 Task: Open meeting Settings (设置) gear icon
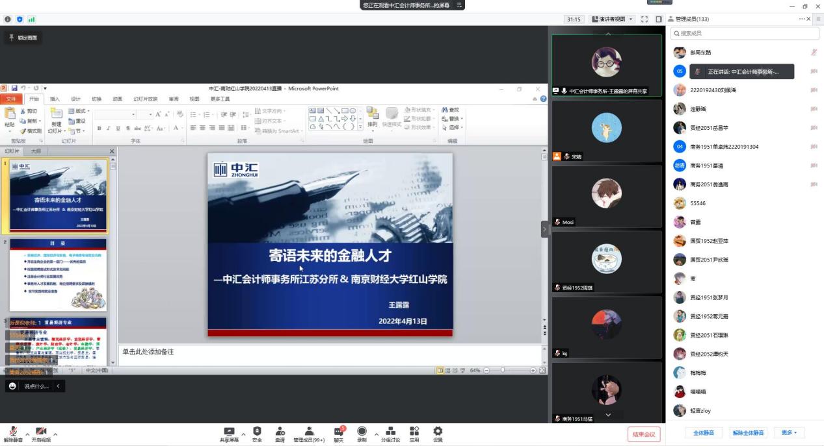(438, 432)
